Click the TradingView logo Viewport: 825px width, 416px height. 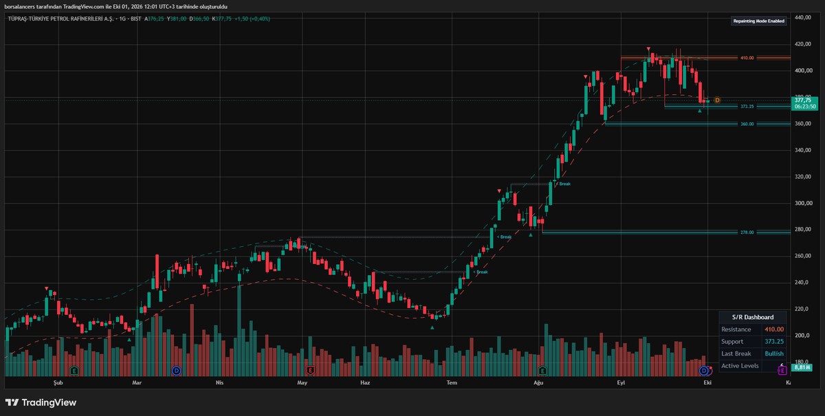[x=41, y=402]
